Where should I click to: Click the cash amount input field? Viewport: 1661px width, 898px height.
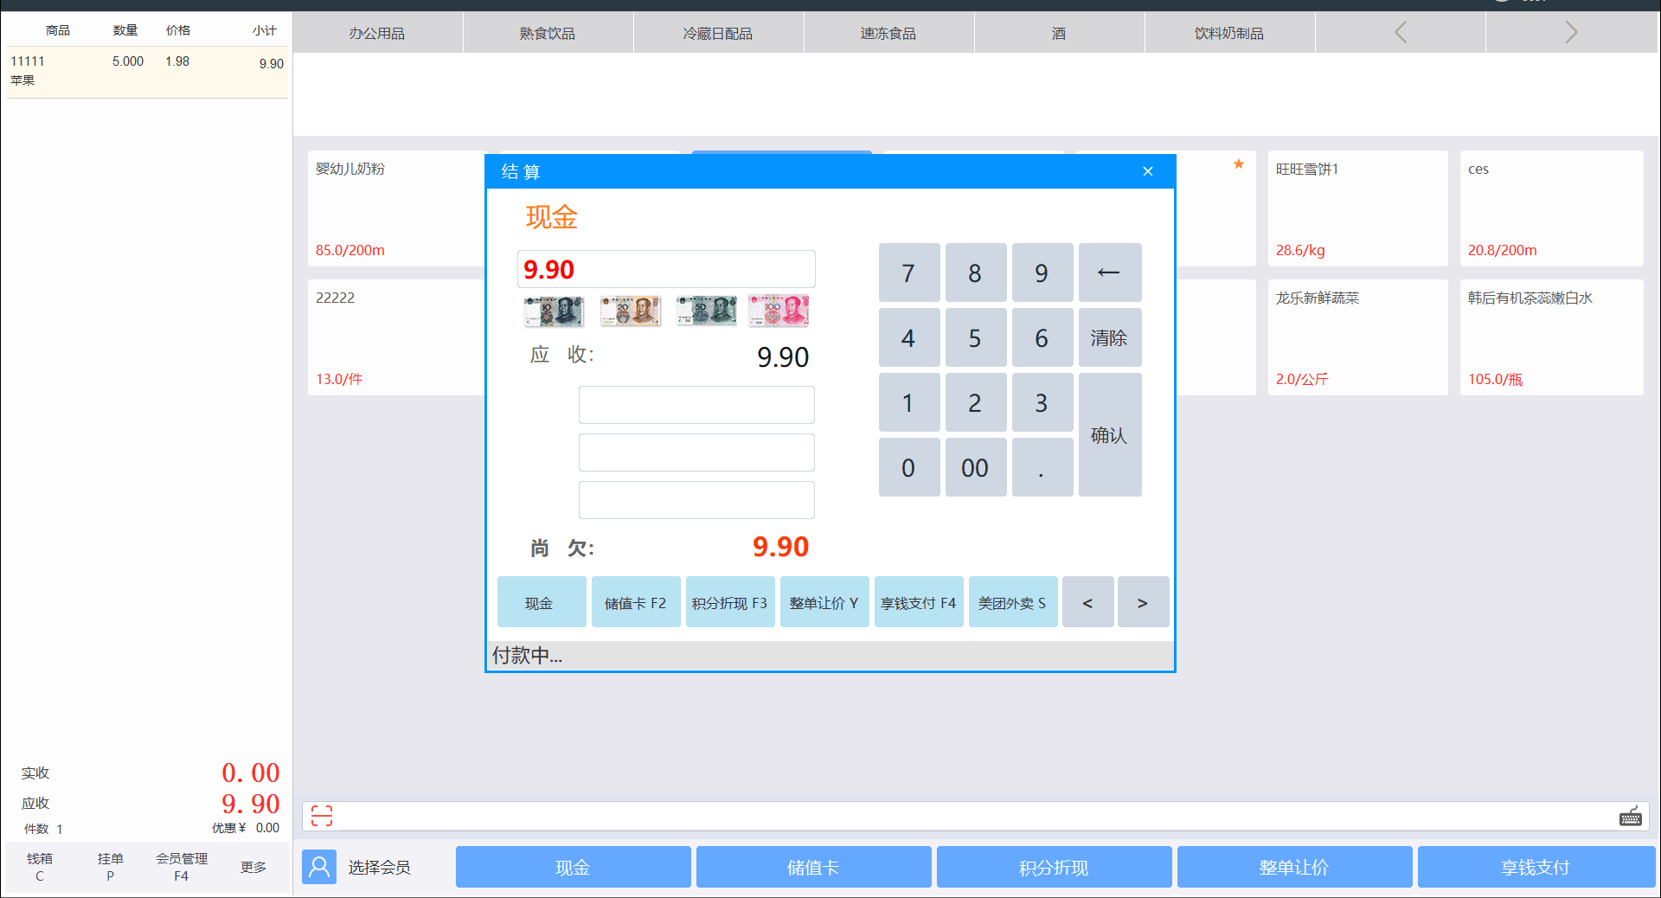pyautogui.click(x=666, y=269)
